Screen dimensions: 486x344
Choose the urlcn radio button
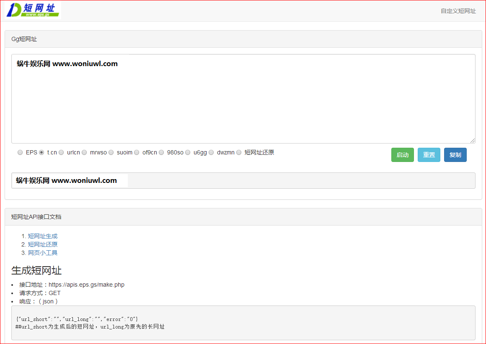61,153
